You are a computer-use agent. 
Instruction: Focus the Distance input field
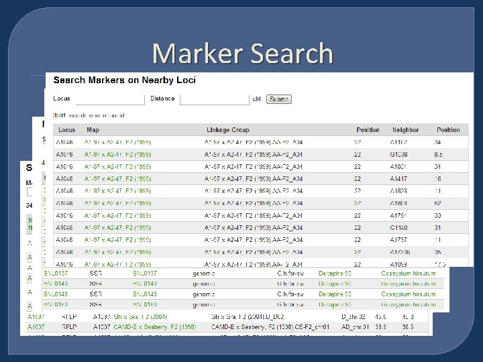(x=215, y=100)
